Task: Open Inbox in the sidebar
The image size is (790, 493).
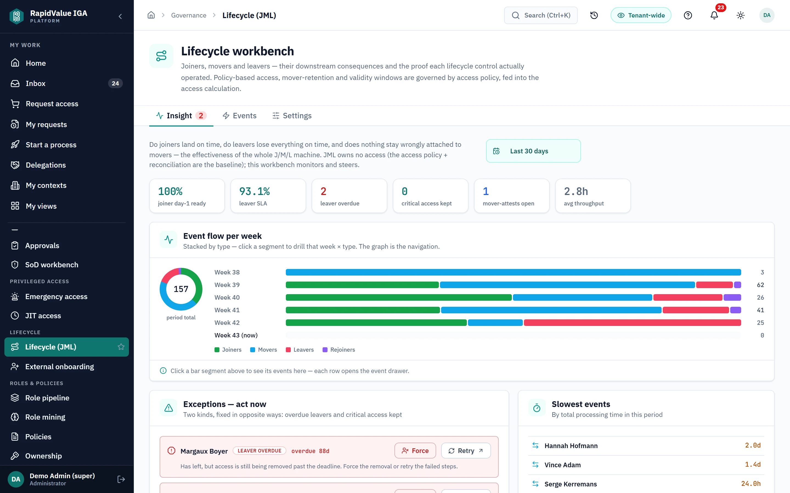Action: click(67, 84)
